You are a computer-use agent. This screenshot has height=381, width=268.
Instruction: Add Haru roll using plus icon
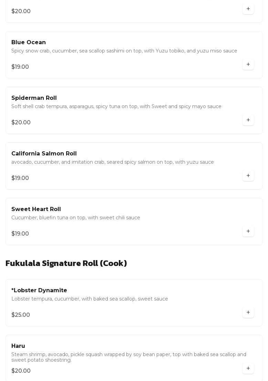click(x=248, y=368)
